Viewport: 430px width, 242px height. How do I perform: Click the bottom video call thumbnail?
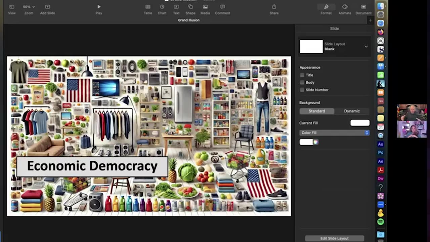click(x=412, y=129)
